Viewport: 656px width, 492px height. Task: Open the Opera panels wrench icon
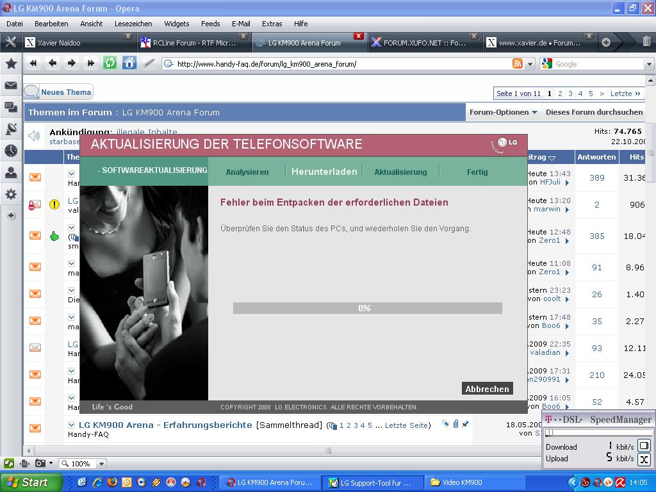pyautogui.click(x=11, y=42)
